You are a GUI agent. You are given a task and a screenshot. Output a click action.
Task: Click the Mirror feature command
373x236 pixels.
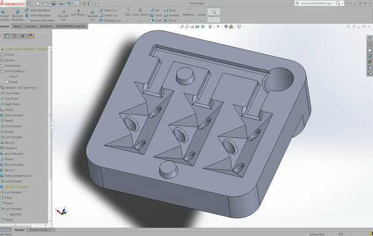click(x=170, y=20)
